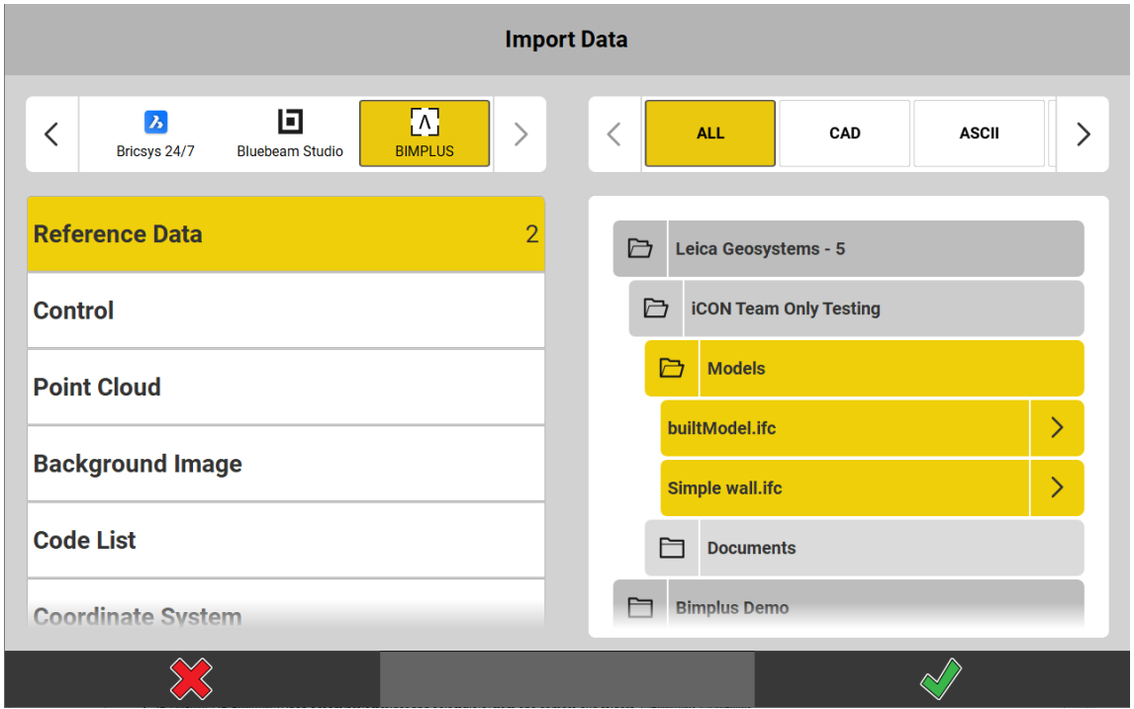The height and width of the screenshot is (709, 1134).
Task: Click the Leica Geosystems open folder icon
Action: coord(640,249)
